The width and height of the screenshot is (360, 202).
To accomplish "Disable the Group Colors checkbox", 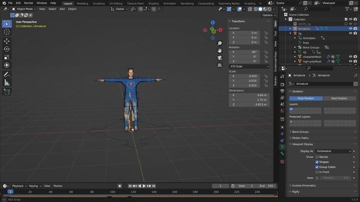I will tap(317, 167).
